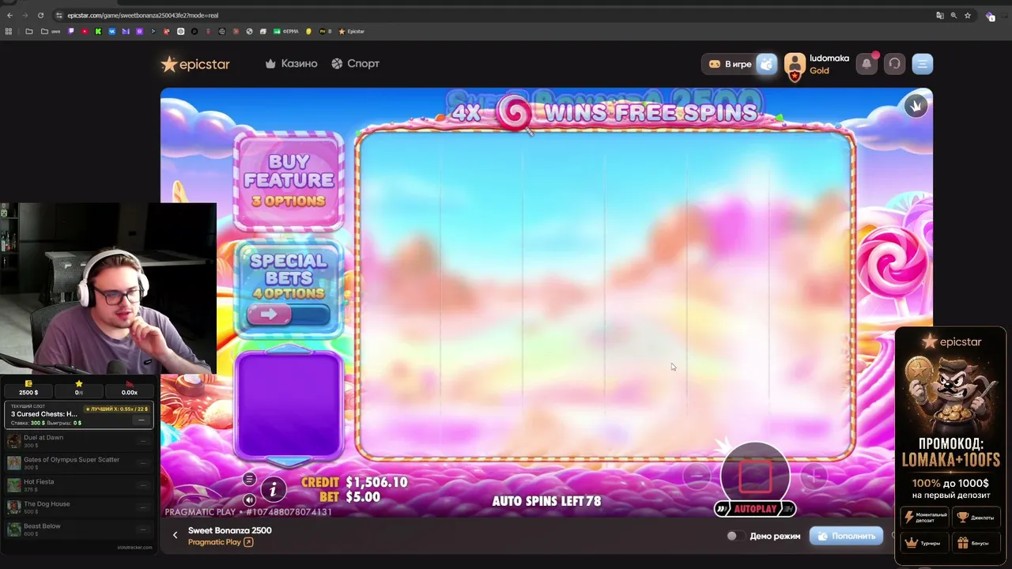Click the translate page icon
This screenshot has height=569, width=1012.
click(940, 15)
